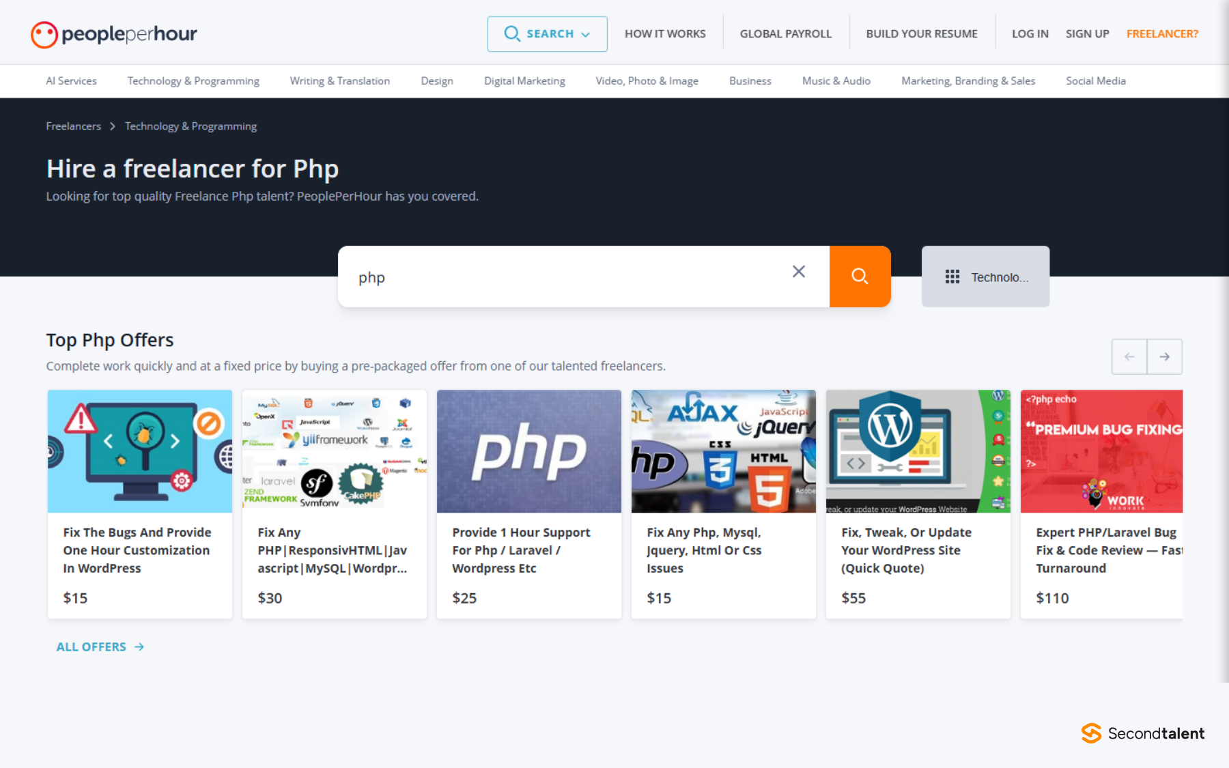Open the Design category

pyautogui.click(x=437, y=81)
